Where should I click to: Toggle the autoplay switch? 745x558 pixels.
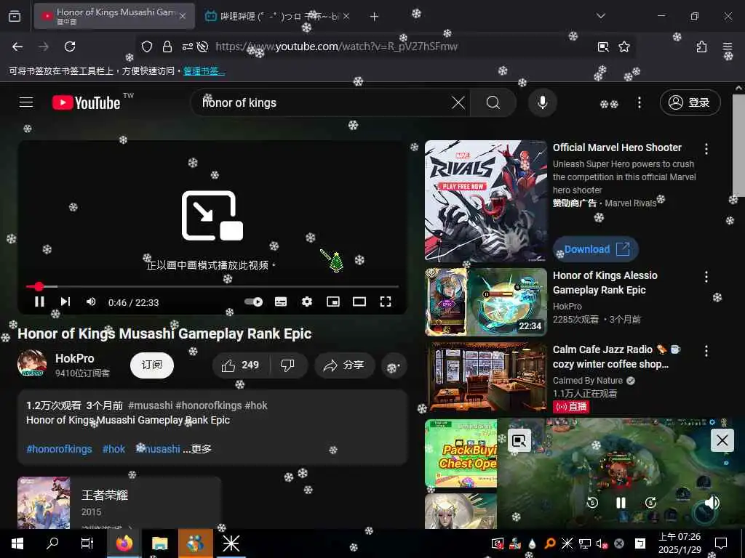253,302
